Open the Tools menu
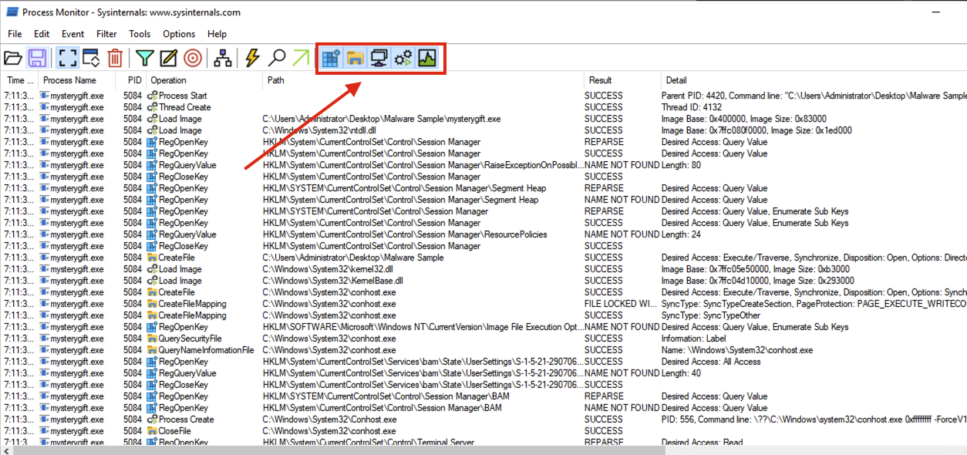The width and height of the screenshot is (967, 455). pyautogui.click(x=140, y=34)
